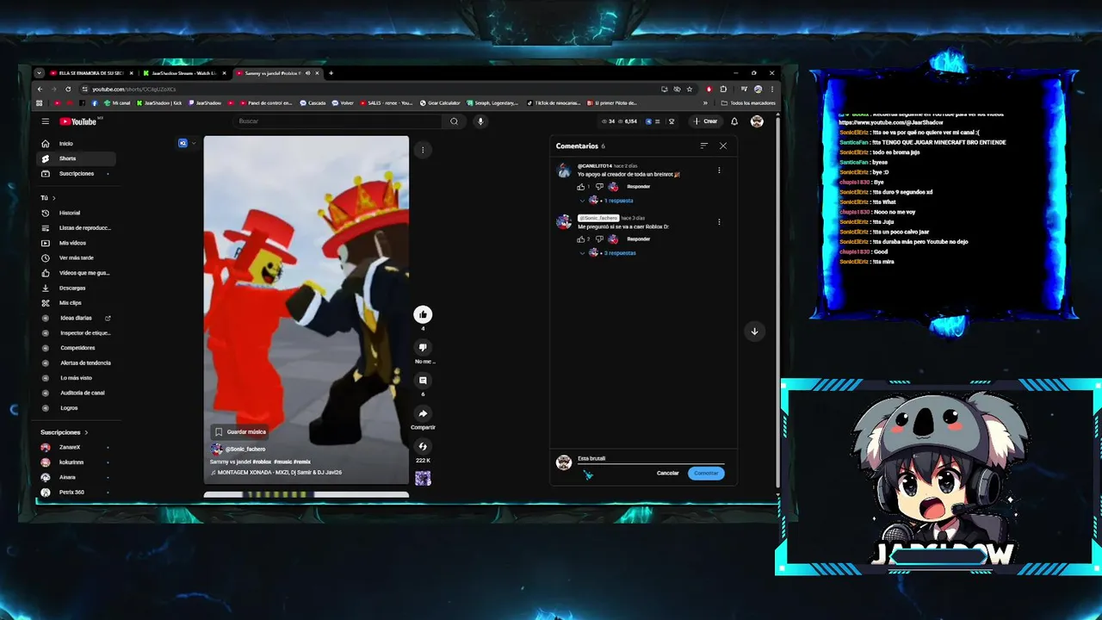Click Cancelar on the comment box
Viewport: 1102px width, 620px height.
(x=668, y=473)
